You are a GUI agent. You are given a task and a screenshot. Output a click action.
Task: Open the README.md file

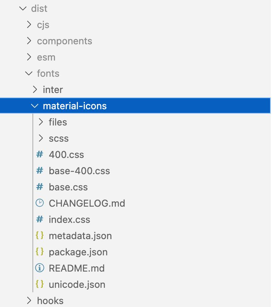click(x=77, y=268)
